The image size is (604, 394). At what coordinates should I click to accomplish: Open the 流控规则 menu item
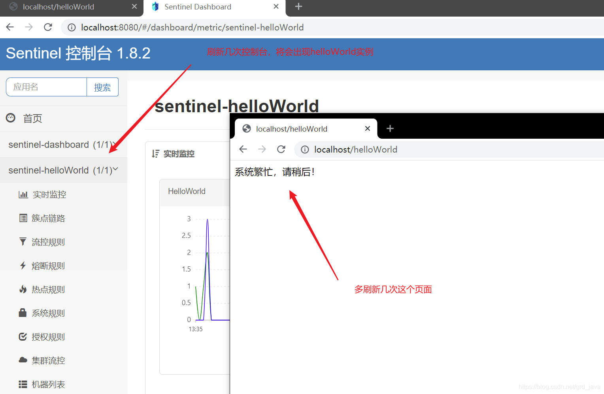click(48, 242)
